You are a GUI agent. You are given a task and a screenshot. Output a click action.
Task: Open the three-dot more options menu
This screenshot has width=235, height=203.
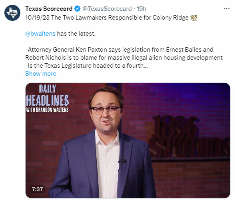[227, 9]
